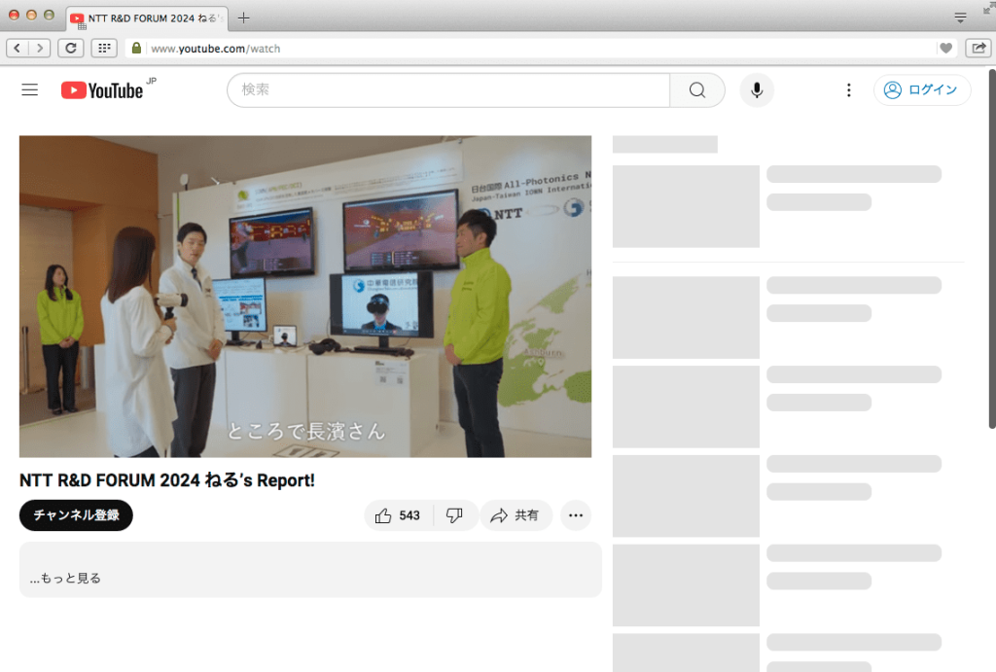Expand description with ...もっと見る

point(65,578)
